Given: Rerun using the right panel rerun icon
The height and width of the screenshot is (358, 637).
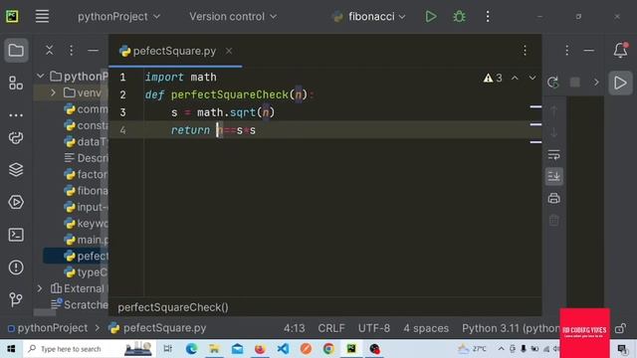Looking at the screenshot, I should [x=553, y=83].
